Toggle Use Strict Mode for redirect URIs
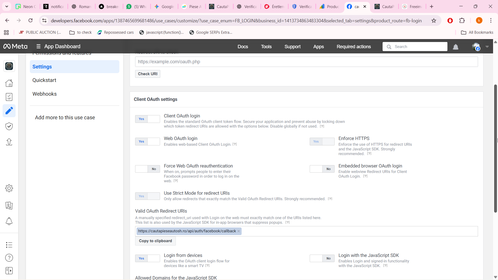This screenshot has width=498, height=280. [x=147, y=196]
